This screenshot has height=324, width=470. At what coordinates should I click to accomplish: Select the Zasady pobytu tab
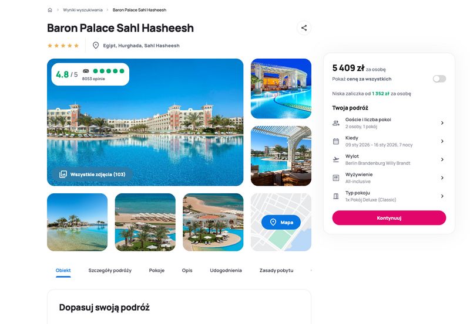pos(276,270)
